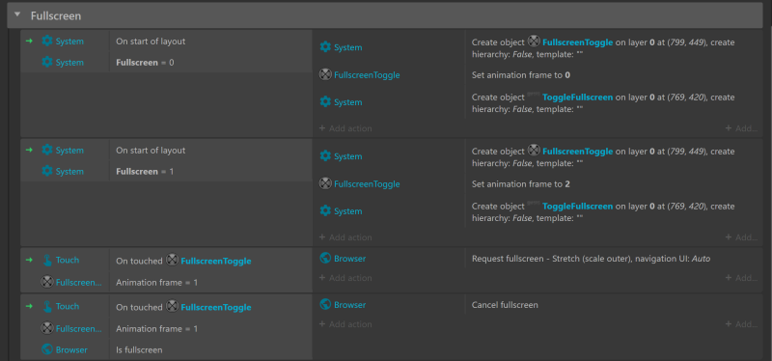The image size is (772, 361).
Task: Select the 'Set animation frame to 2' action
Action: click(521, 184)
